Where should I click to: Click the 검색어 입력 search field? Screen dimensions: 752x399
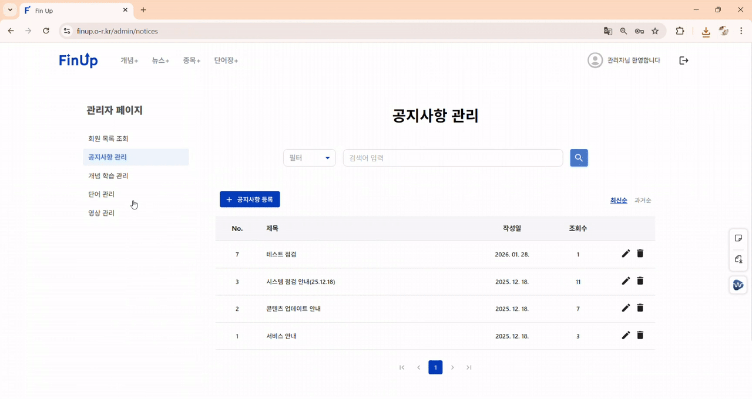(452, 157)
